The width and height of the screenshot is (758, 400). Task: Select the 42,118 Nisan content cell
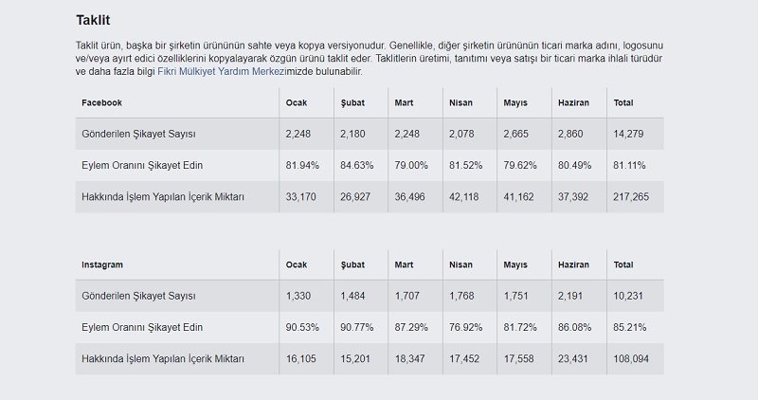465,196
